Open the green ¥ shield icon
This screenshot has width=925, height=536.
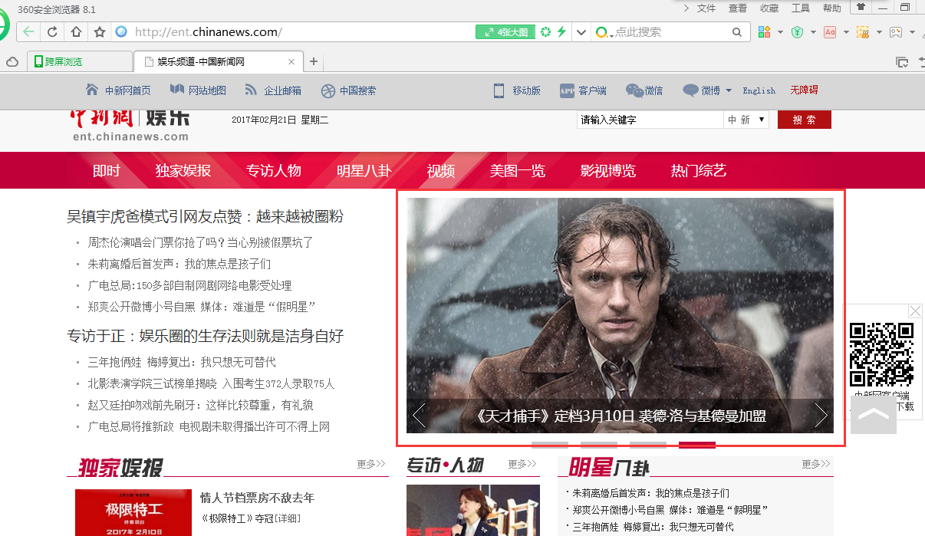797,32
